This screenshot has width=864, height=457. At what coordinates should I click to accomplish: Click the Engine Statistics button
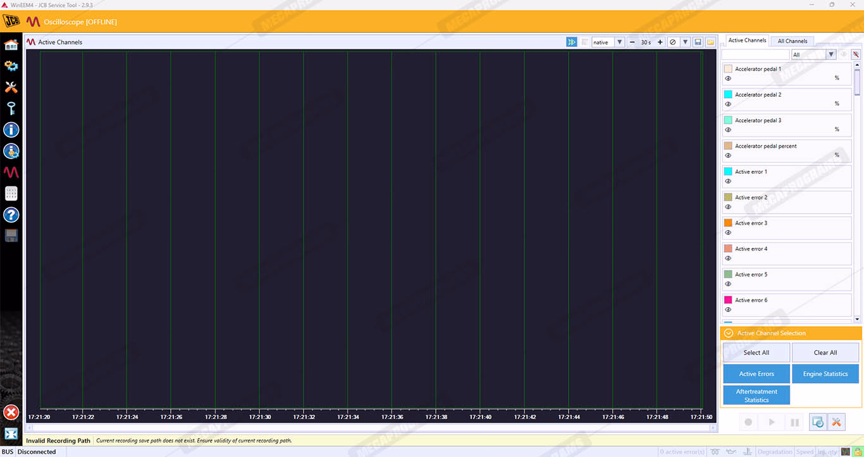[x=825, y=374]
